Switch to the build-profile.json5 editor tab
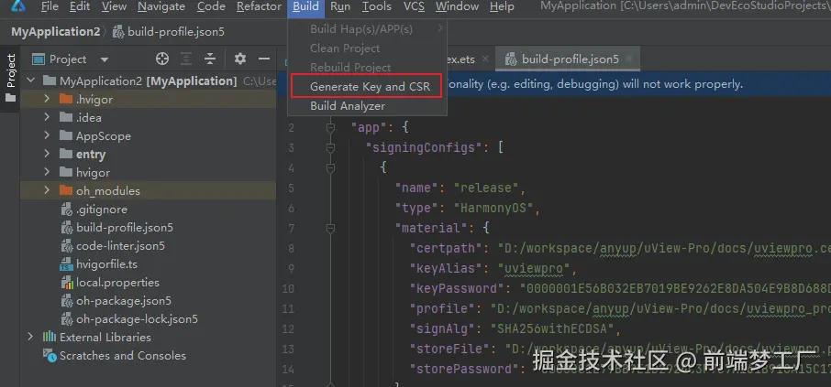Image resolution: width=831 pixels, height=387 pixels. tap(568, 59)
